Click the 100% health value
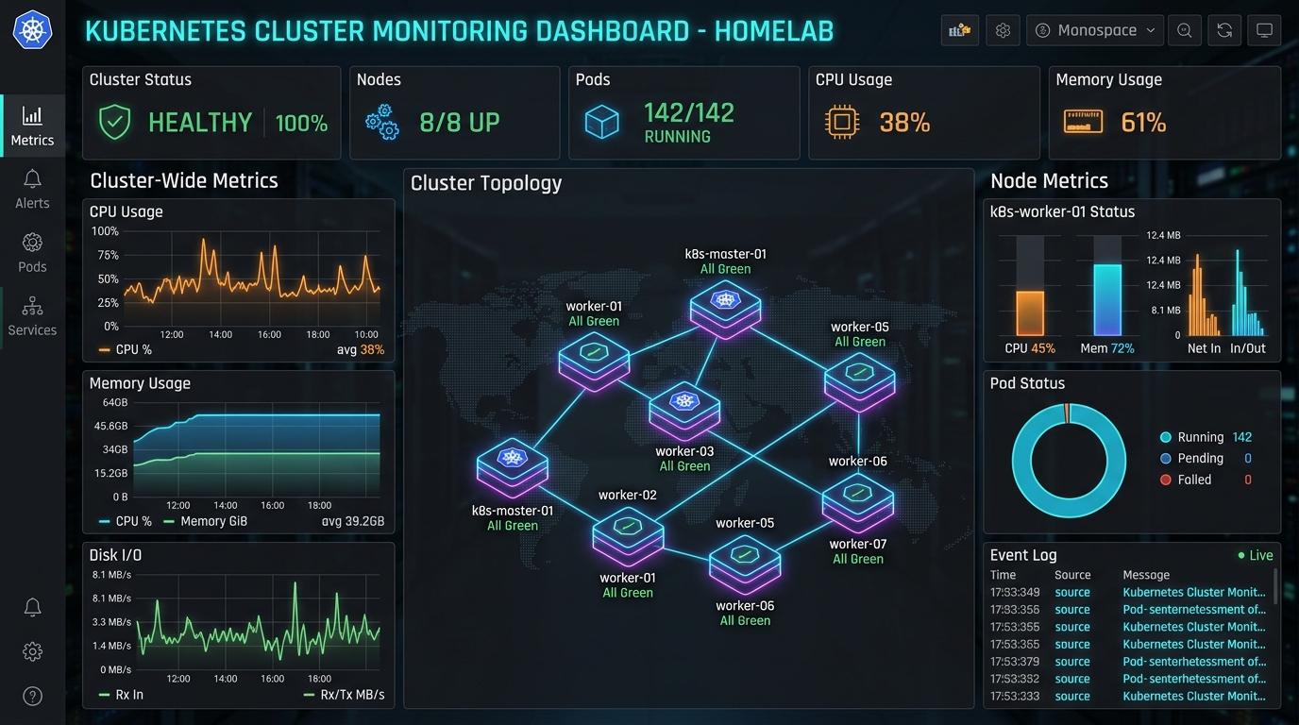The height and width of the screenshot is (725, 1299). pos(301,123)
